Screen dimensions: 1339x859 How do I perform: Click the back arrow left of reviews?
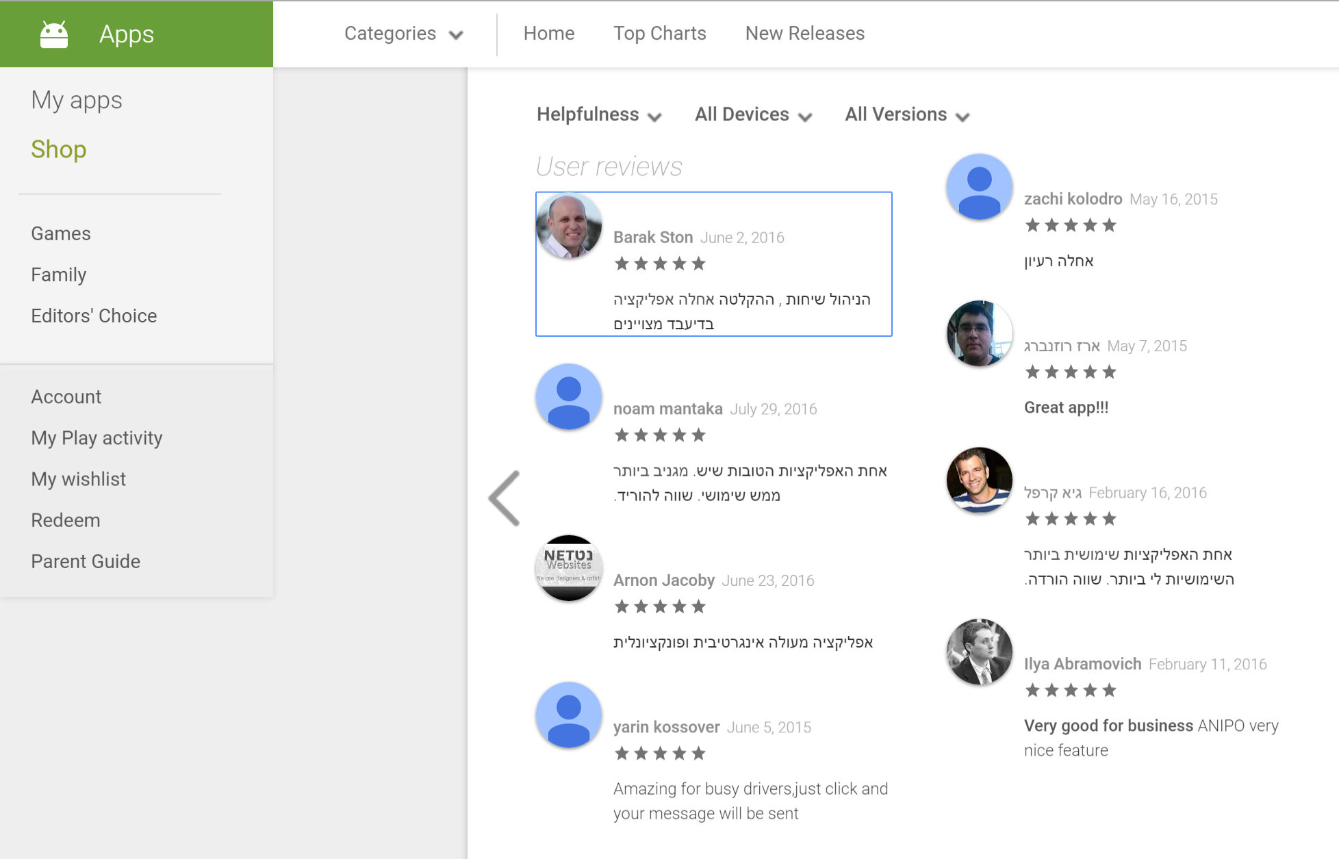pos(505,498)
